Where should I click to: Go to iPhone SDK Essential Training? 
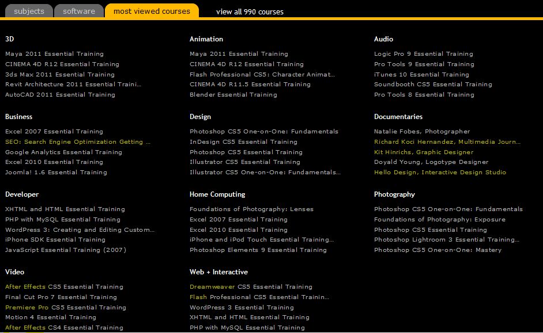tap(55, 240)
